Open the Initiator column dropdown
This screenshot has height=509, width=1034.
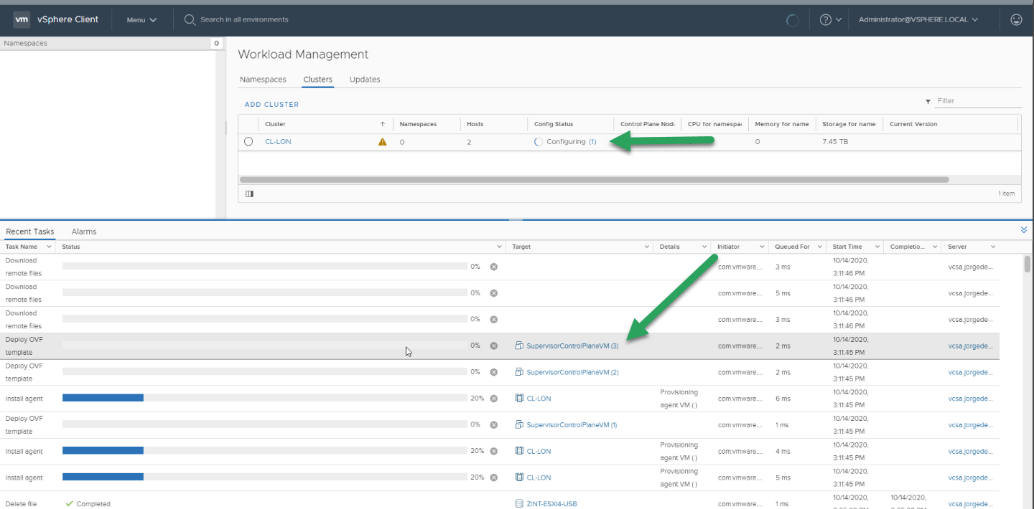(761, 247)
